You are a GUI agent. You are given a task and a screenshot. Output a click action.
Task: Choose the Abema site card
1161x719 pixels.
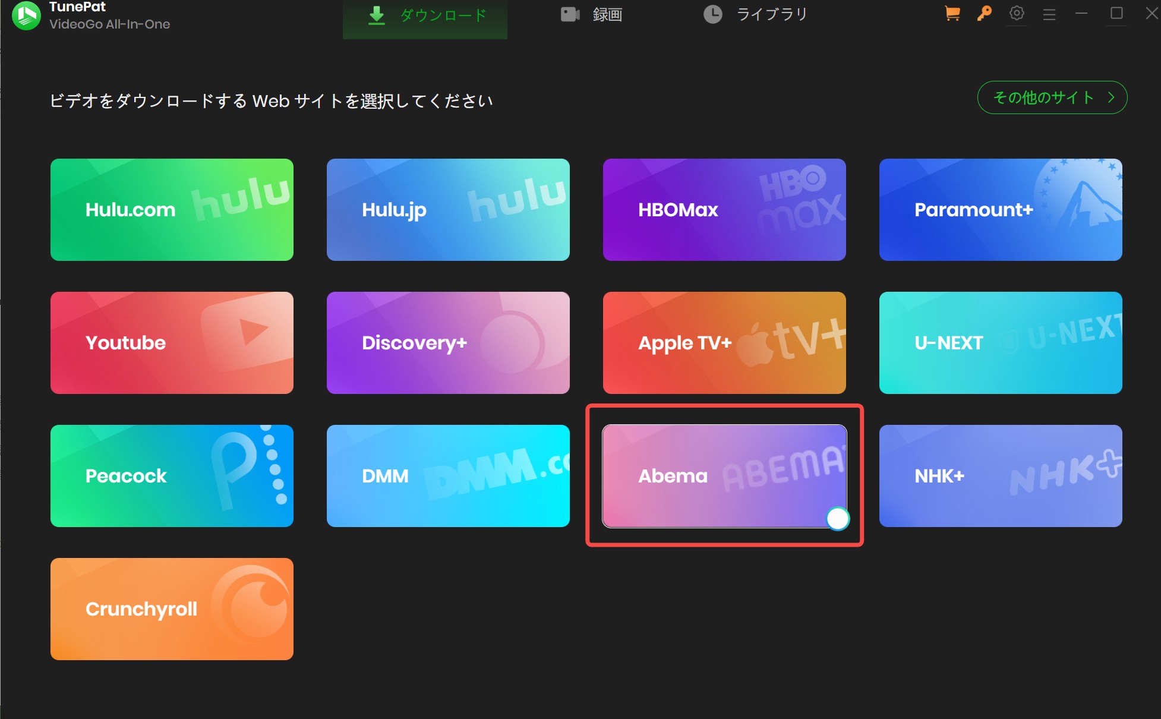pos(724,476)
